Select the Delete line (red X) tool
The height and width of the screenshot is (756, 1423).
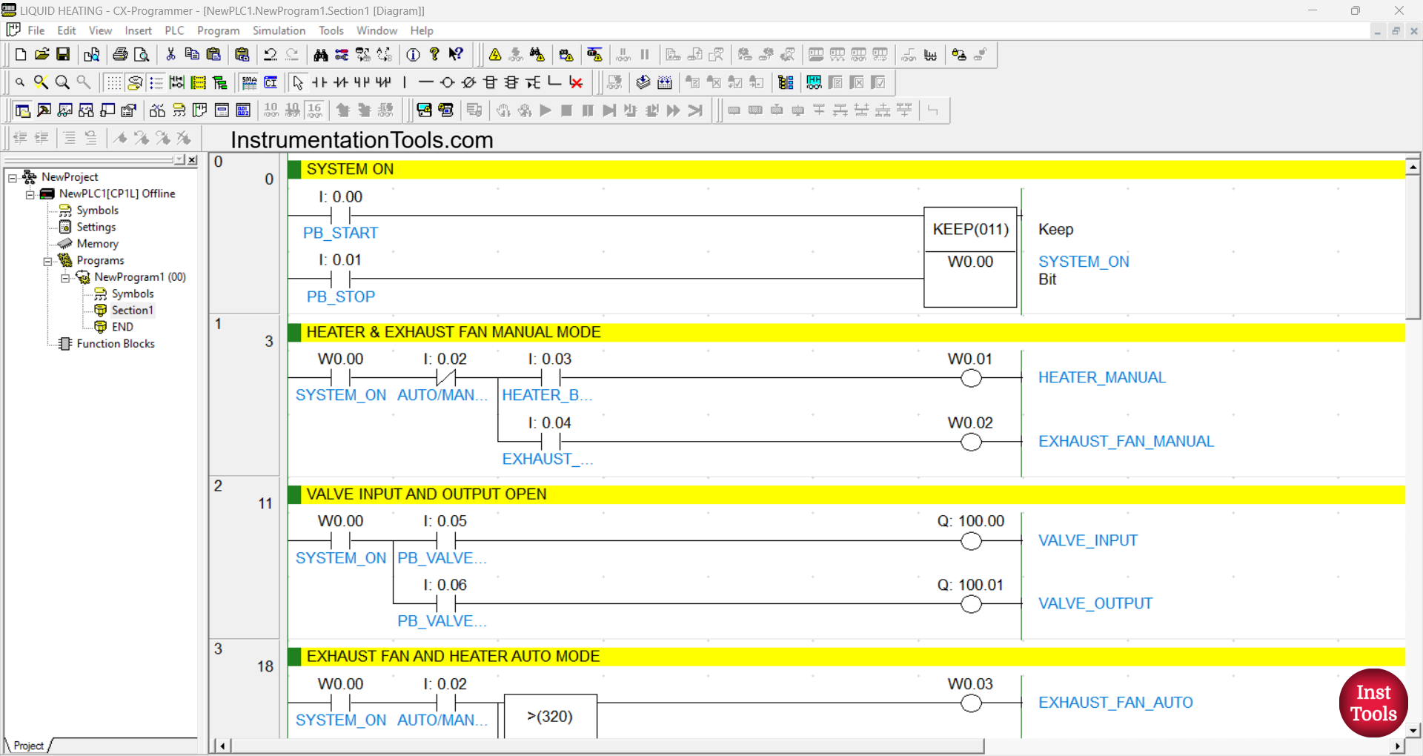576,82
